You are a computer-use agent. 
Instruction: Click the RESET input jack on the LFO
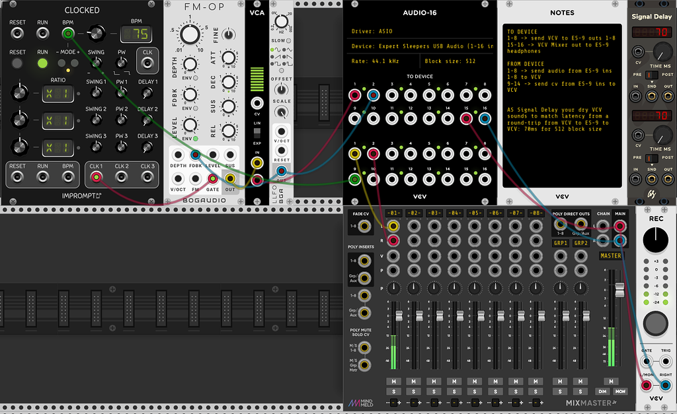click(282, 151)
